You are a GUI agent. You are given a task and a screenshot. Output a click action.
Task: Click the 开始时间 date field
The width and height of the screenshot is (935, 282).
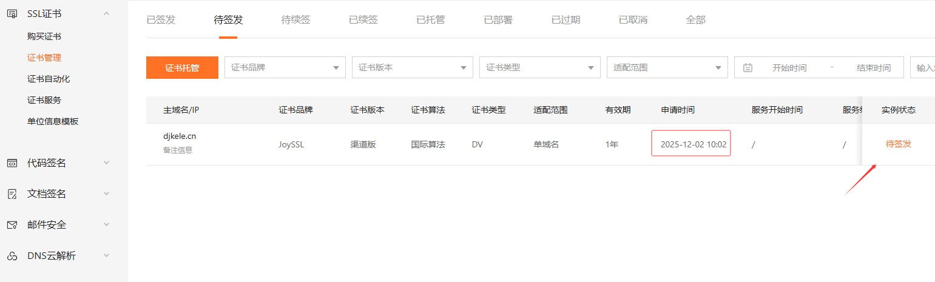789,68
